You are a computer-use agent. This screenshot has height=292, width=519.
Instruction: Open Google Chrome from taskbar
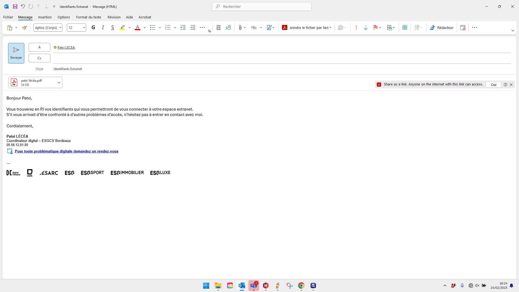[x=301, y=286]
